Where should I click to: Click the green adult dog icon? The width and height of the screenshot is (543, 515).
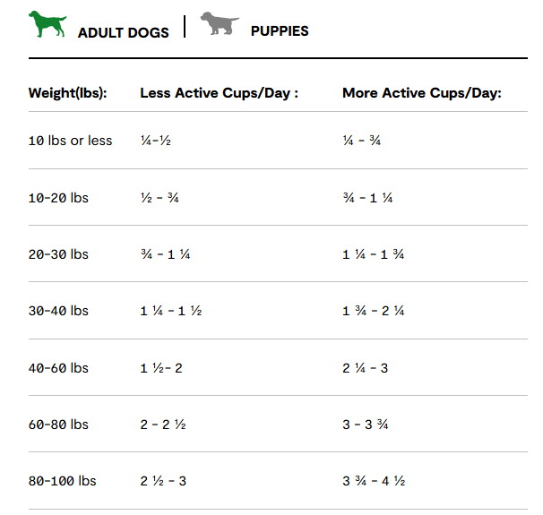tap(47, 24)
